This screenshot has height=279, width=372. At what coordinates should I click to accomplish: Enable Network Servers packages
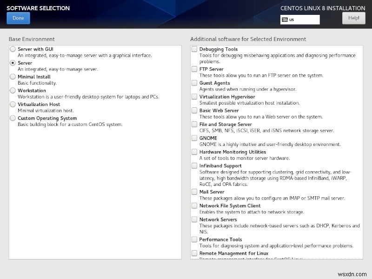click(194, 219)
